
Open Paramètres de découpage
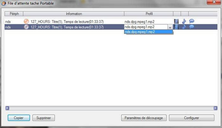pyautogui.click(x=144, y=118)
